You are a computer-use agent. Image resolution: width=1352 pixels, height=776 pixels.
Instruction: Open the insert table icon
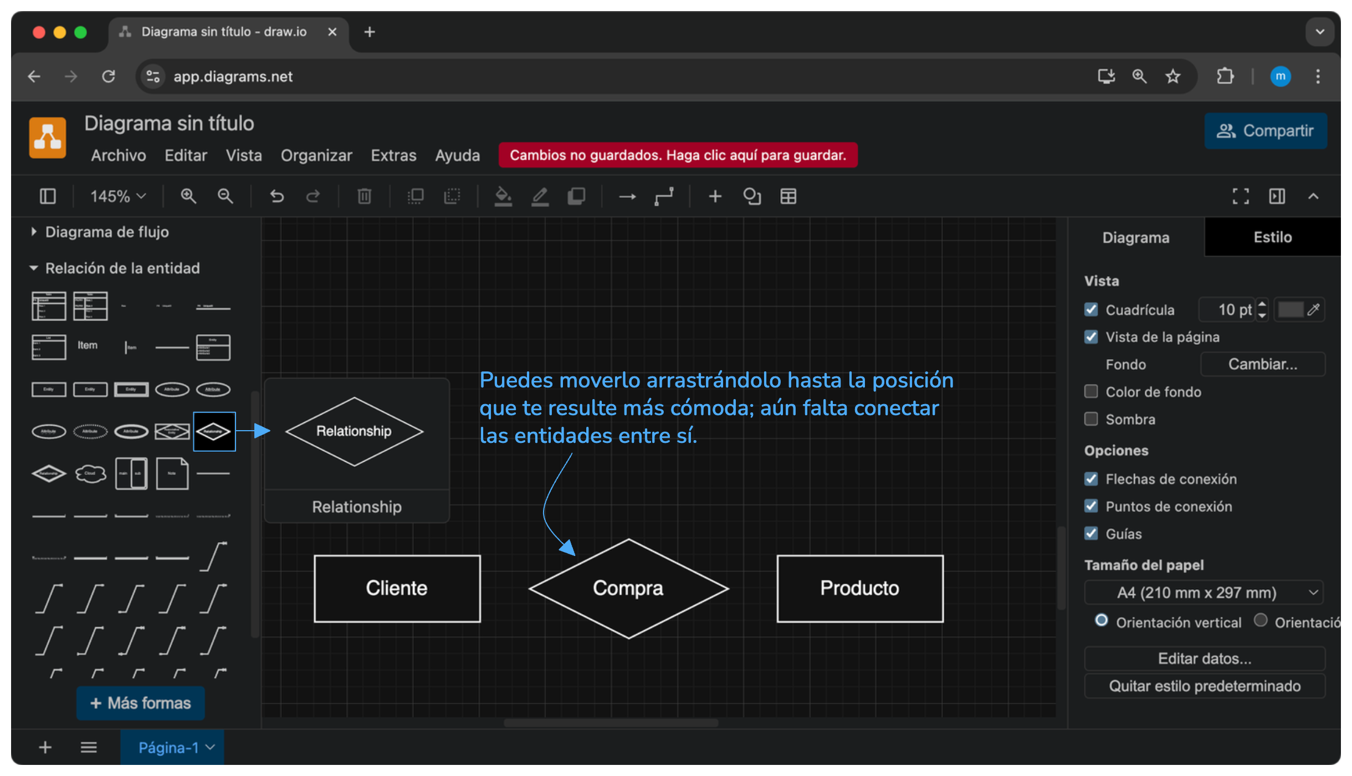click(x=788, y=196)
